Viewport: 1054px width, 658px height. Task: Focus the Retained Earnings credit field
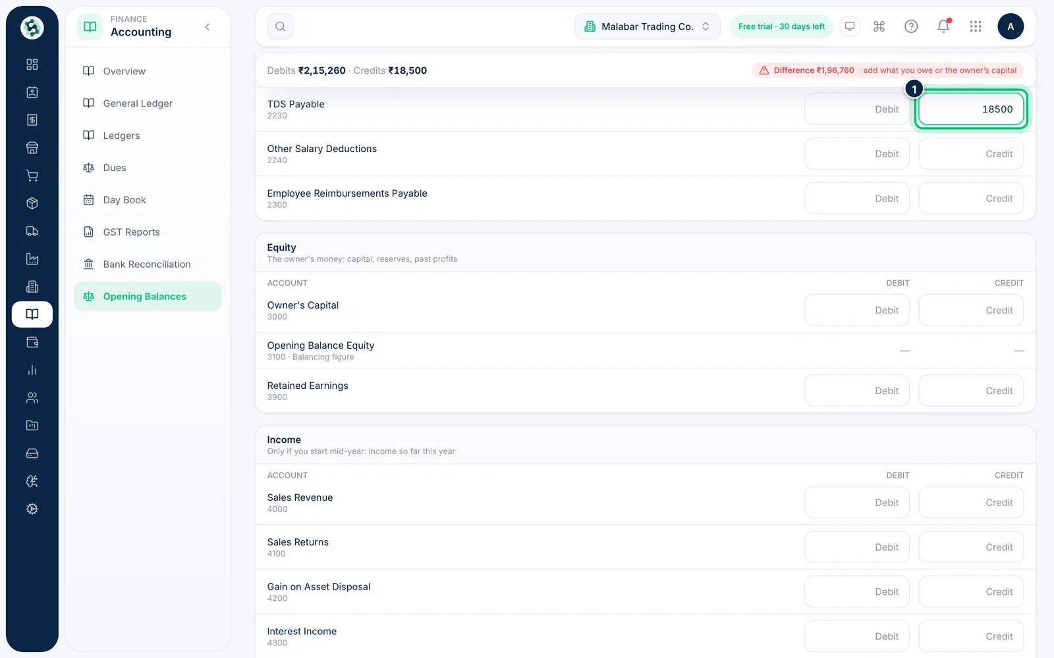click(x=971, y=391)
